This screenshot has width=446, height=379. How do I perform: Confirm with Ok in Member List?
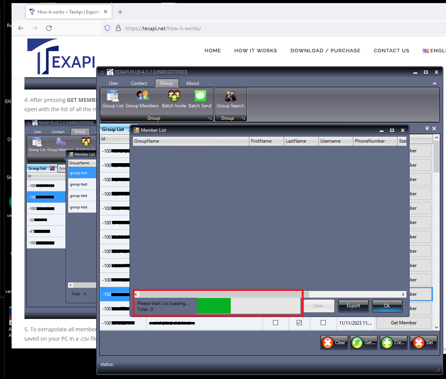coord(387,306)
